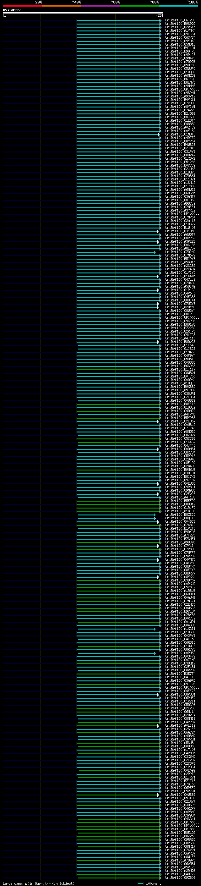Select hit label UniRef100_Q38UR1
Image resolution: width=201 pixels, height=886 pixels.
coord(180,393)
